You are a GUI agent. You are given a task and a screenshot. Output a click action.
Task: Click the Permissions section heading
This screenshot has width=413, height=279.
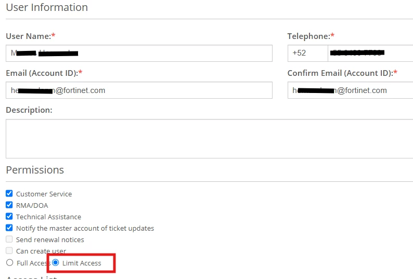(35, 170)
